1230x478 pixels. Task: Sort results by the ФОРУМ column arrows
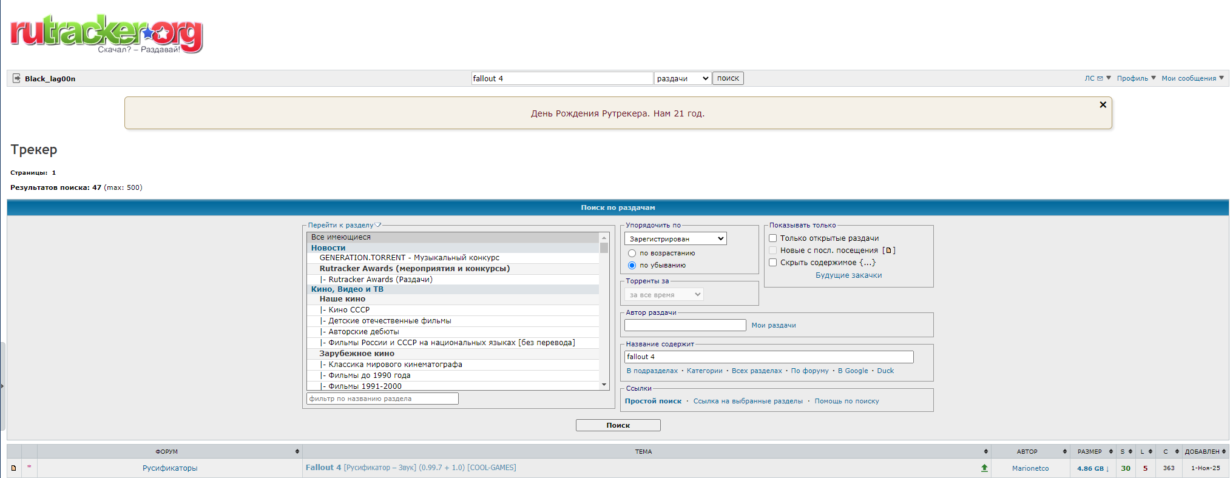click(297, 451)
